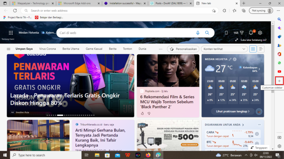284x159 pixels.
Task: Open the notifications bell icon
Action: pos(251,33)
